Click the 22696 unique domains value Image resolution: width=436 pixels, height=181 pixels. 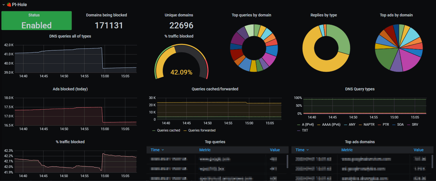[181, 25]
